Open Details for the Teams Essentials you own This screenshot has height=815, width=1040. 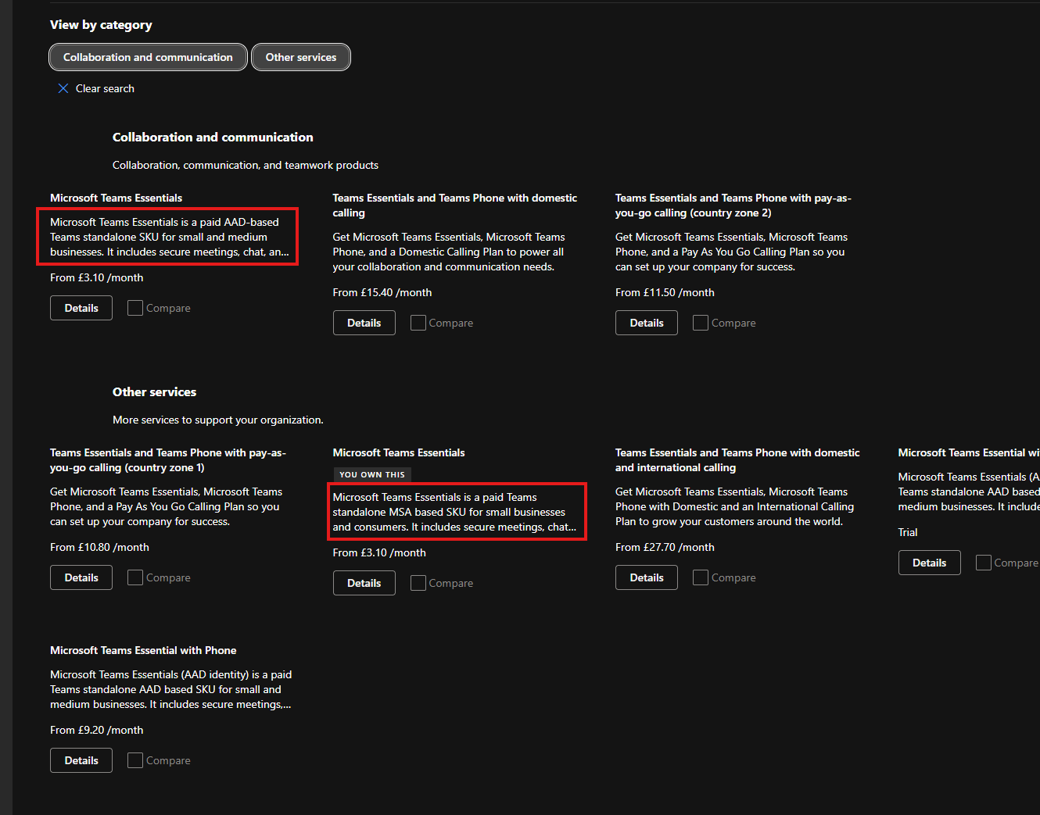coord(364,583)
